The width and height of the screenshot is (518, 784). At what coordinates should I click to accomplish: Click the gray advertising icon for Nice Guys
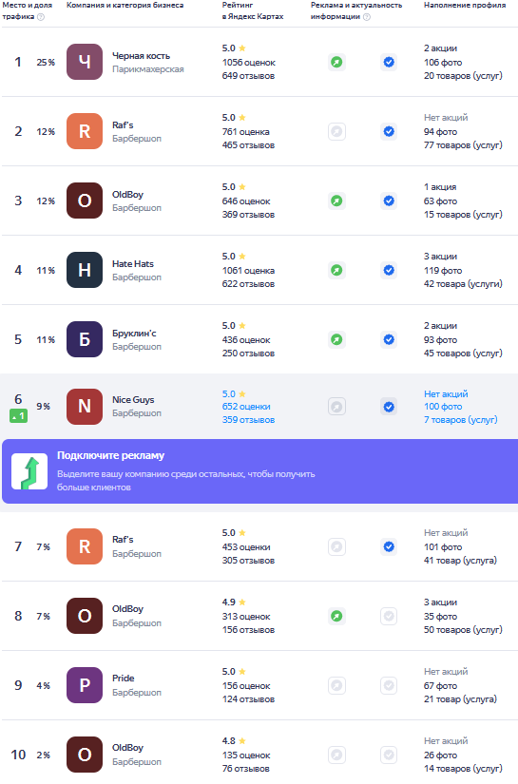coord(337,407)
